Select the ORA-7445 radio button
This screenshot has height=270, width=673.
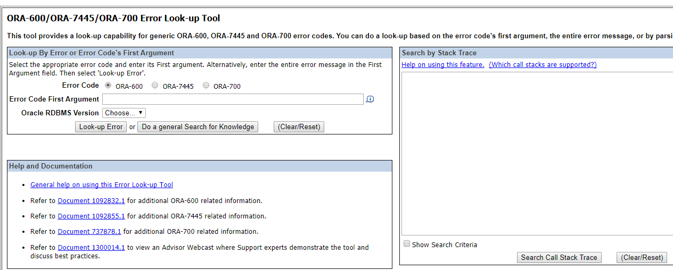pyautogui.click(x=155, y=85)
